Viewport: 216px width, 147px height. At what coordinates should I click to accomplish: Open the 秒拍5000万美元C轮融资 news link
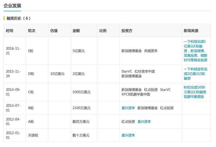coord(194,92)
